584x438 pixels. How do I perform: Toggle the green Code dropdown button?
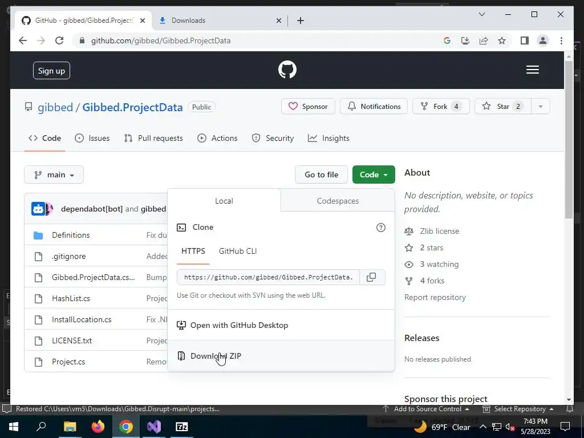coord(374,175)
